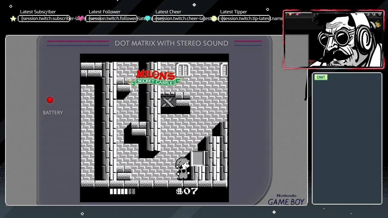Click the Latest Subscriber label

tap(38, 12)
